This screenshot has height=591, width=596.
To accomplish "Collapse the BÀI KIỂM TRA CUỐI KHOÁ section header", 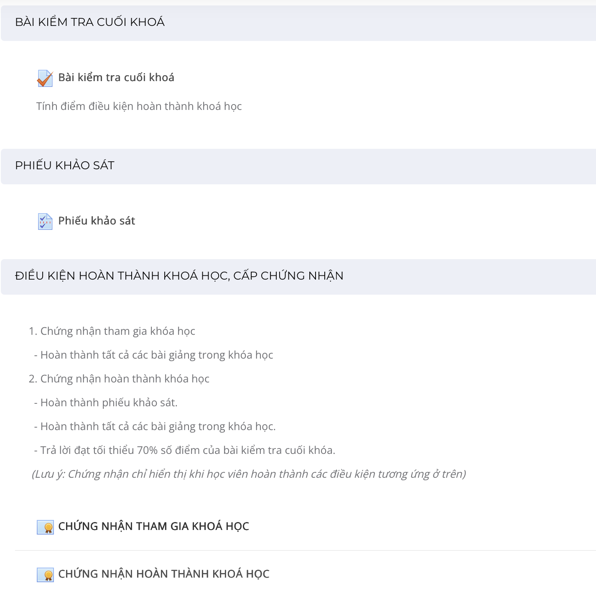I will [x=298, y=22].
